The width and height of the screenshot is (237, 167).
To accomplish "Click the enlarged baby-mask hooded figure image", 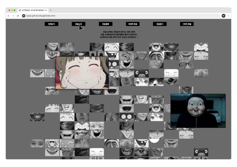I will click(x=198, y=111).
